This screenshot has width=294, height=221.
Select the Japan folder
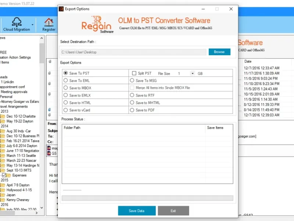click(x=11, y=195)
